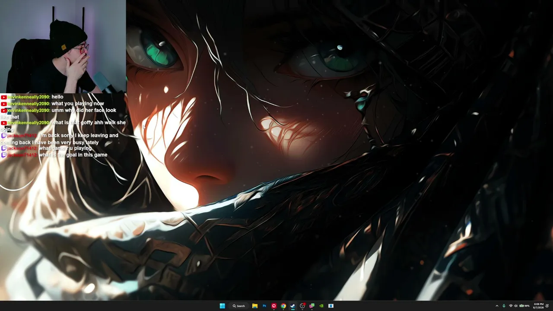Open the notification bell in the tray
This screenshot has width=553, height=311.
pyautogui.click(x=547, y=306)
